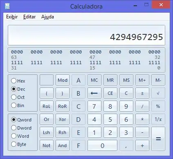
Task: Click the number 1 key
Action: tap(94, 132)
